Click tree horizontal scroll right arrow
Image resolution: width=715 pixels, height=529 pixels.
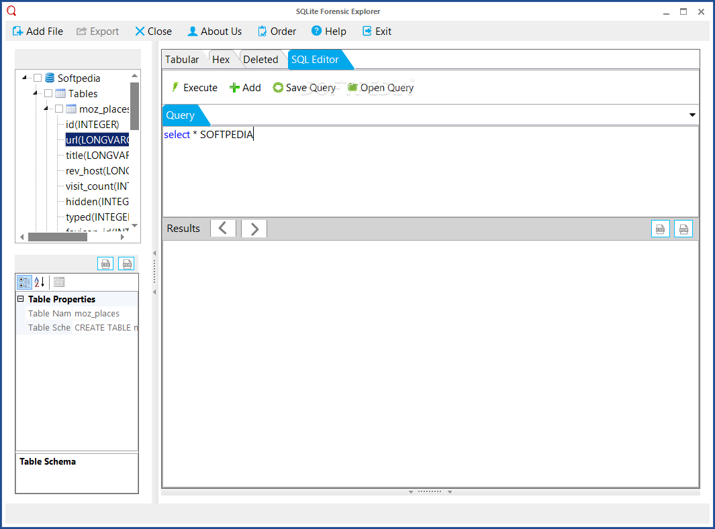click(122, 237)
